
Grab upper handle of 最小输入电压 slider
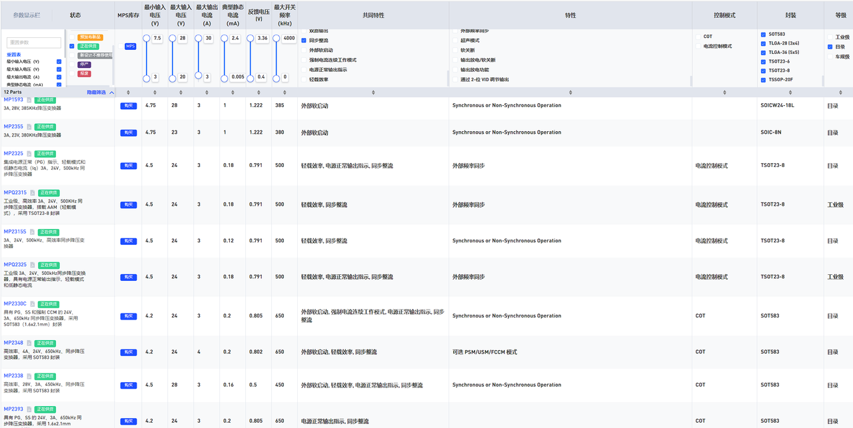[147, 39]
